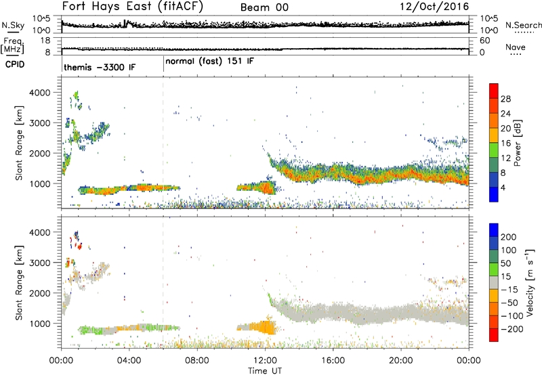Click power panel 'Slant Range [km]' label
542x375 pixels.
pyautogui.click(x=19, y=143)
